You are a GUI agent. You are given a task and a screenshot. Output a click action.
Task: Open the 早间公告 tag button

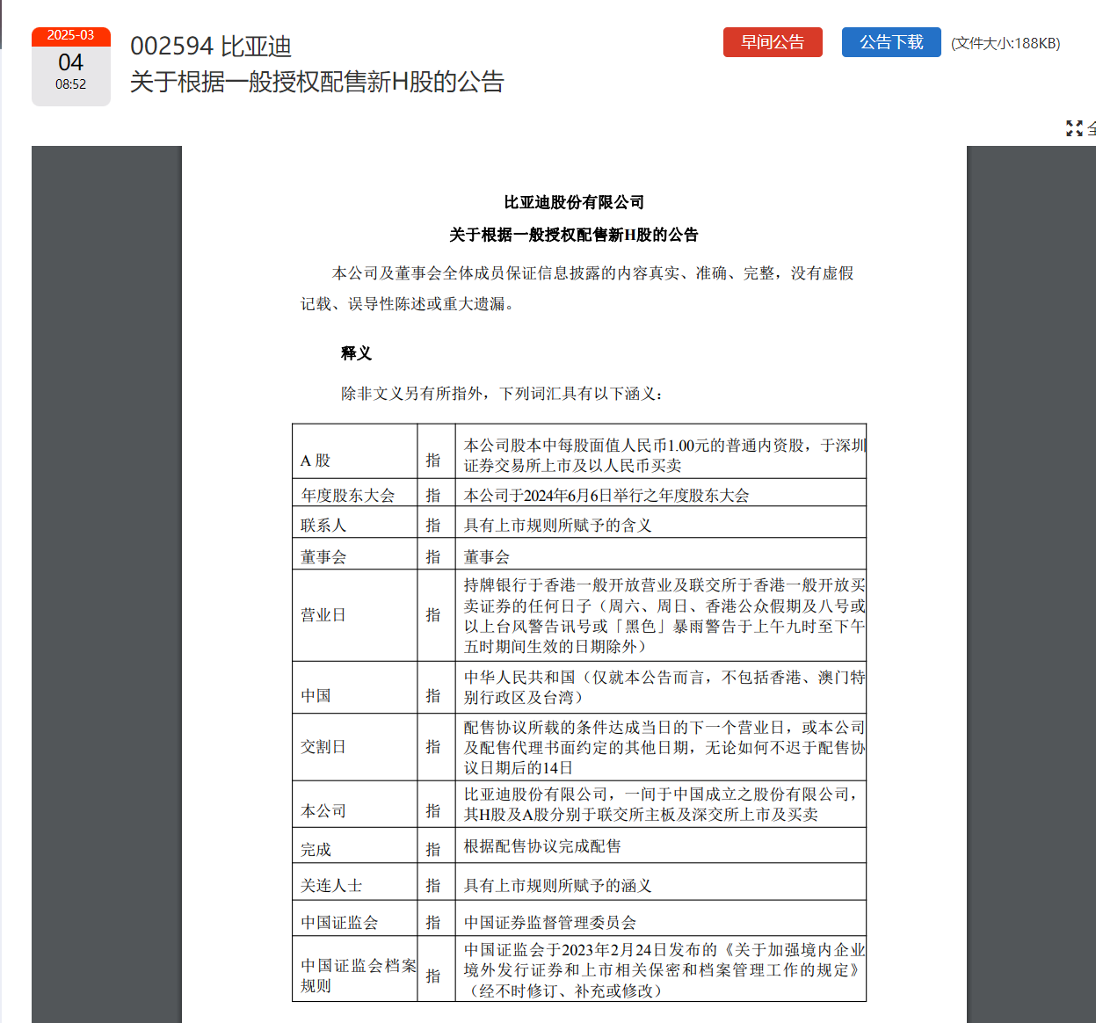pos(773,42)
